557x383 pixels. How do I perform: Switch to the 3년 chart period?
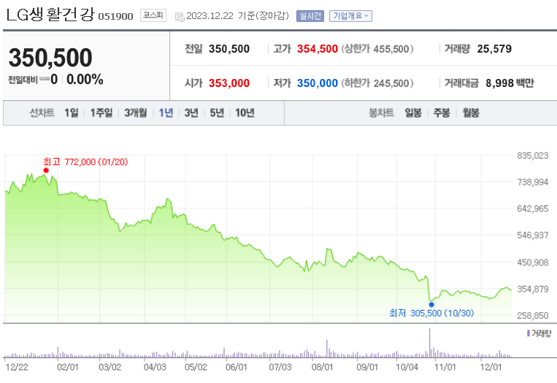[191, 113]
